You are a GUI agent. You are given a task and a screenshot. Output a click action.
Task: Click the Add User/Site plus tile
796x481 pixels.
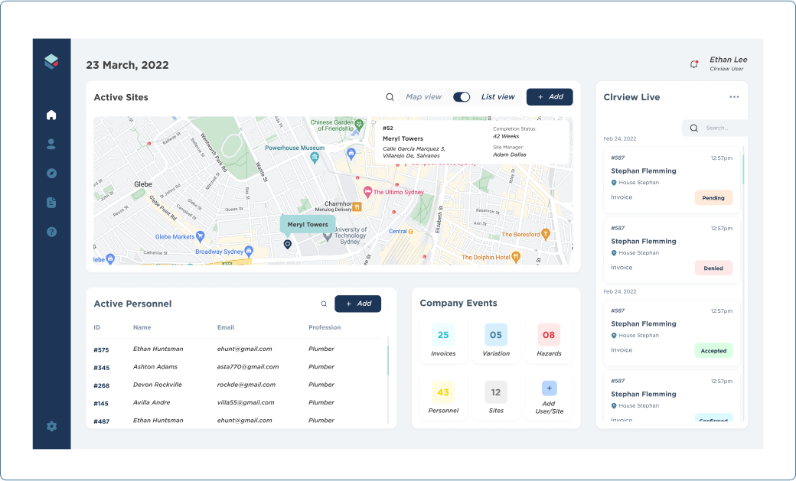(x=549, y=398)
